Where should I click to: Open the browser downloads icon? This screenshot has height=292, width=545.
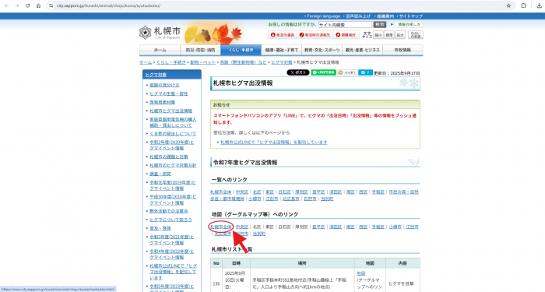tap(540, 5)
